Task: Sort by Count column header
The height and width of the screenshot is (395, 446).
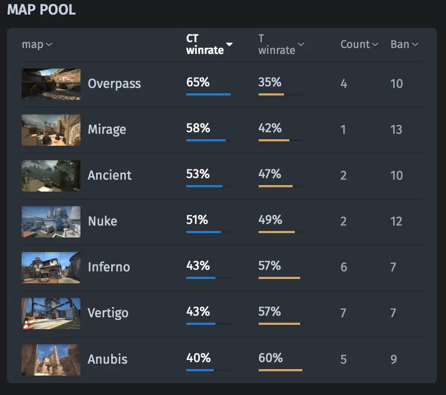Action: pyautogui.click(x=359, y=44)
